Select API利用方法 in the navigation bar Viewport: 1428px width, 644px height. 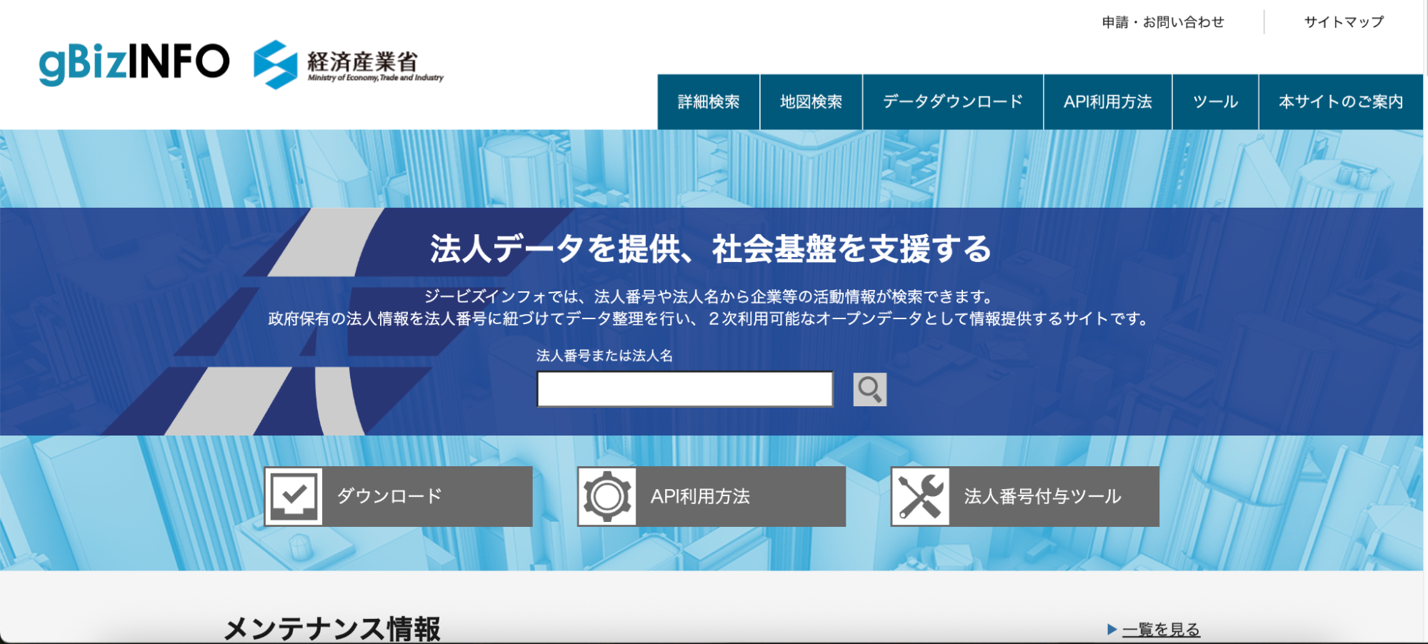click(1108, 101)
